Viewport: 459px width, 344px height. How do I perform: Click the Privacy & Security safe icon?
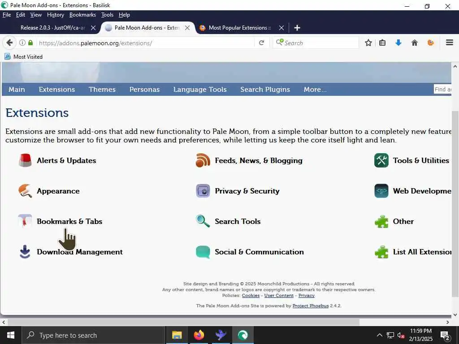click(203, 191)
